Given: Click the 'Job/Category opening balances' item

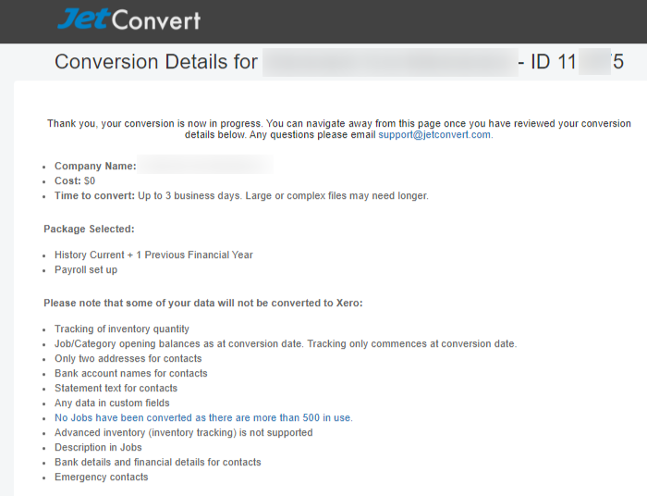Looking at the screenshot, I should click(286, 343).
